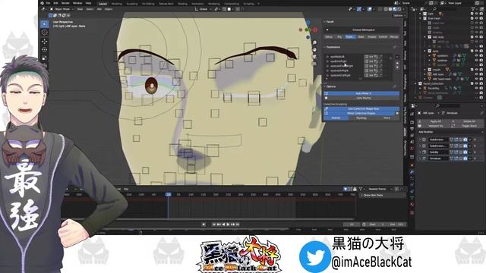Viewport: 486px width, 273px height.
Task: Select rendered viewport shading mode
Action: 399,9
